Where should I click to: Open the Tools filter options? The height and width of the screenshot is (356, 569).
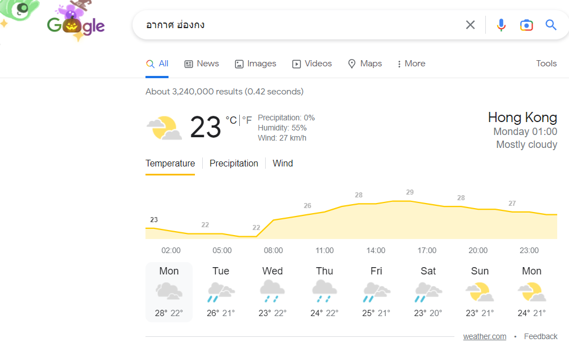click(x=546, y=64)
